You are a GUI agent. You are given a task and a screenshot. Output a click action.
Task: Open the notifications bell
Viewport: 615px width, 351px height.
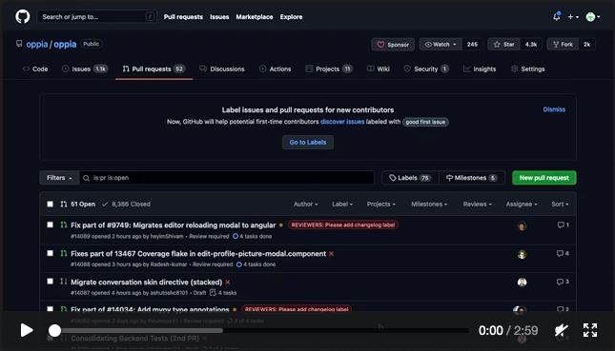(557, 16)
